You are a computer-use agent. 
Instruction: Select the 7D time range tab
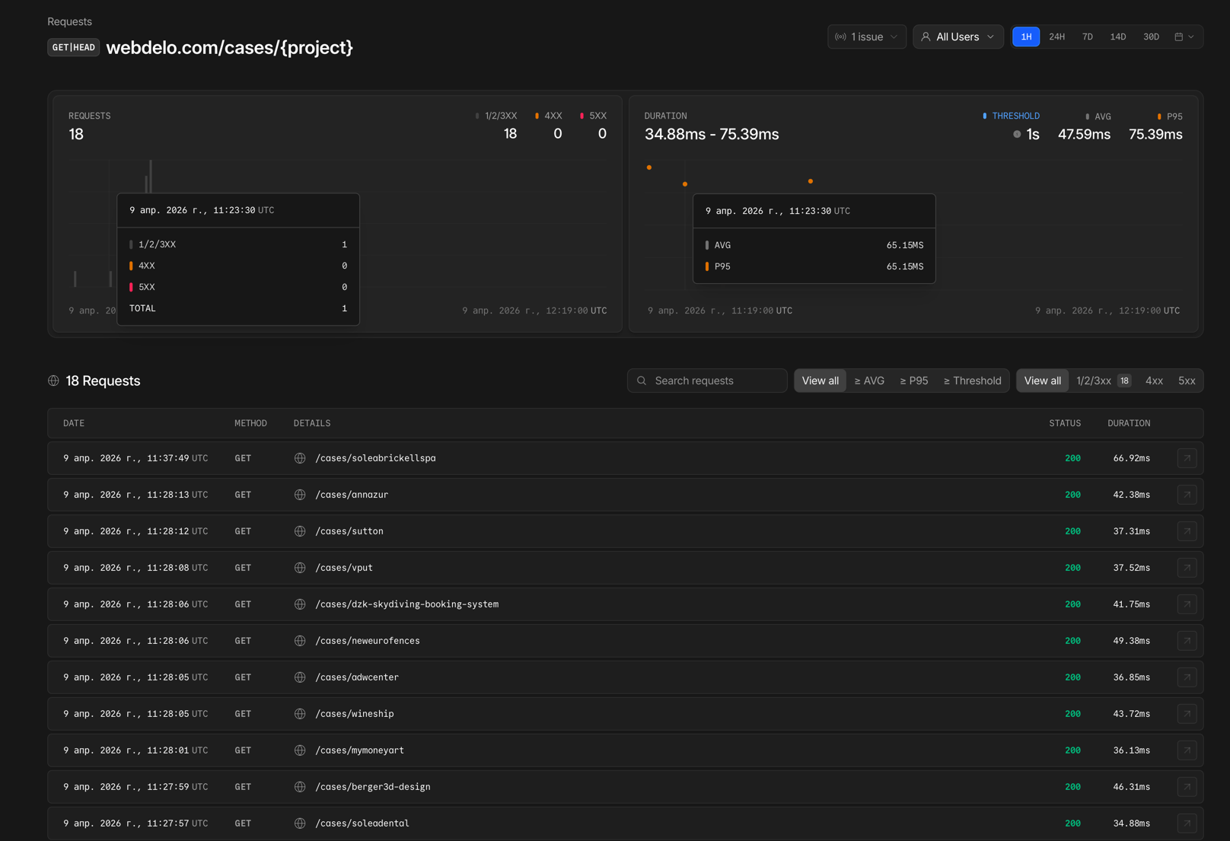pyautogui.click(x=1087, y=36)
